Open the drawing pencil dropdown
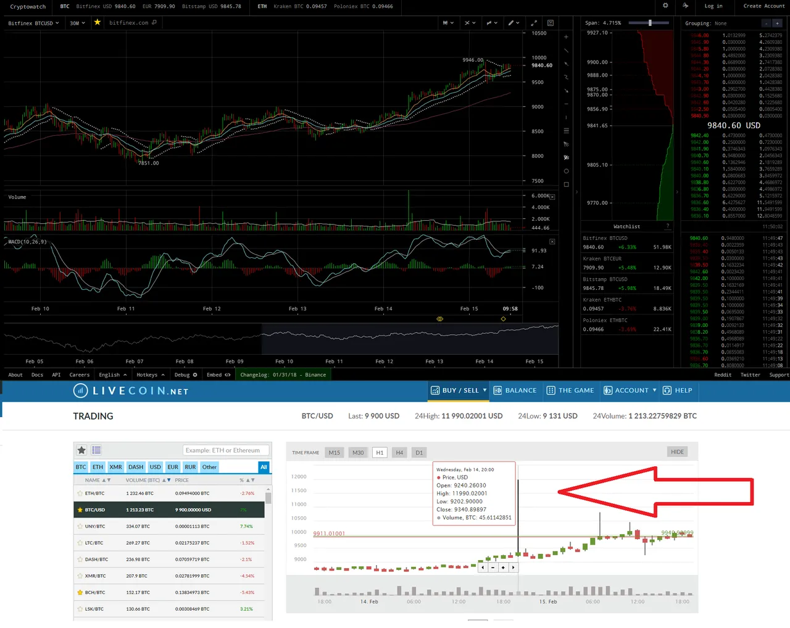Viewport: 790px width, 628px height. pyautogui.click(x=513, y=23)
